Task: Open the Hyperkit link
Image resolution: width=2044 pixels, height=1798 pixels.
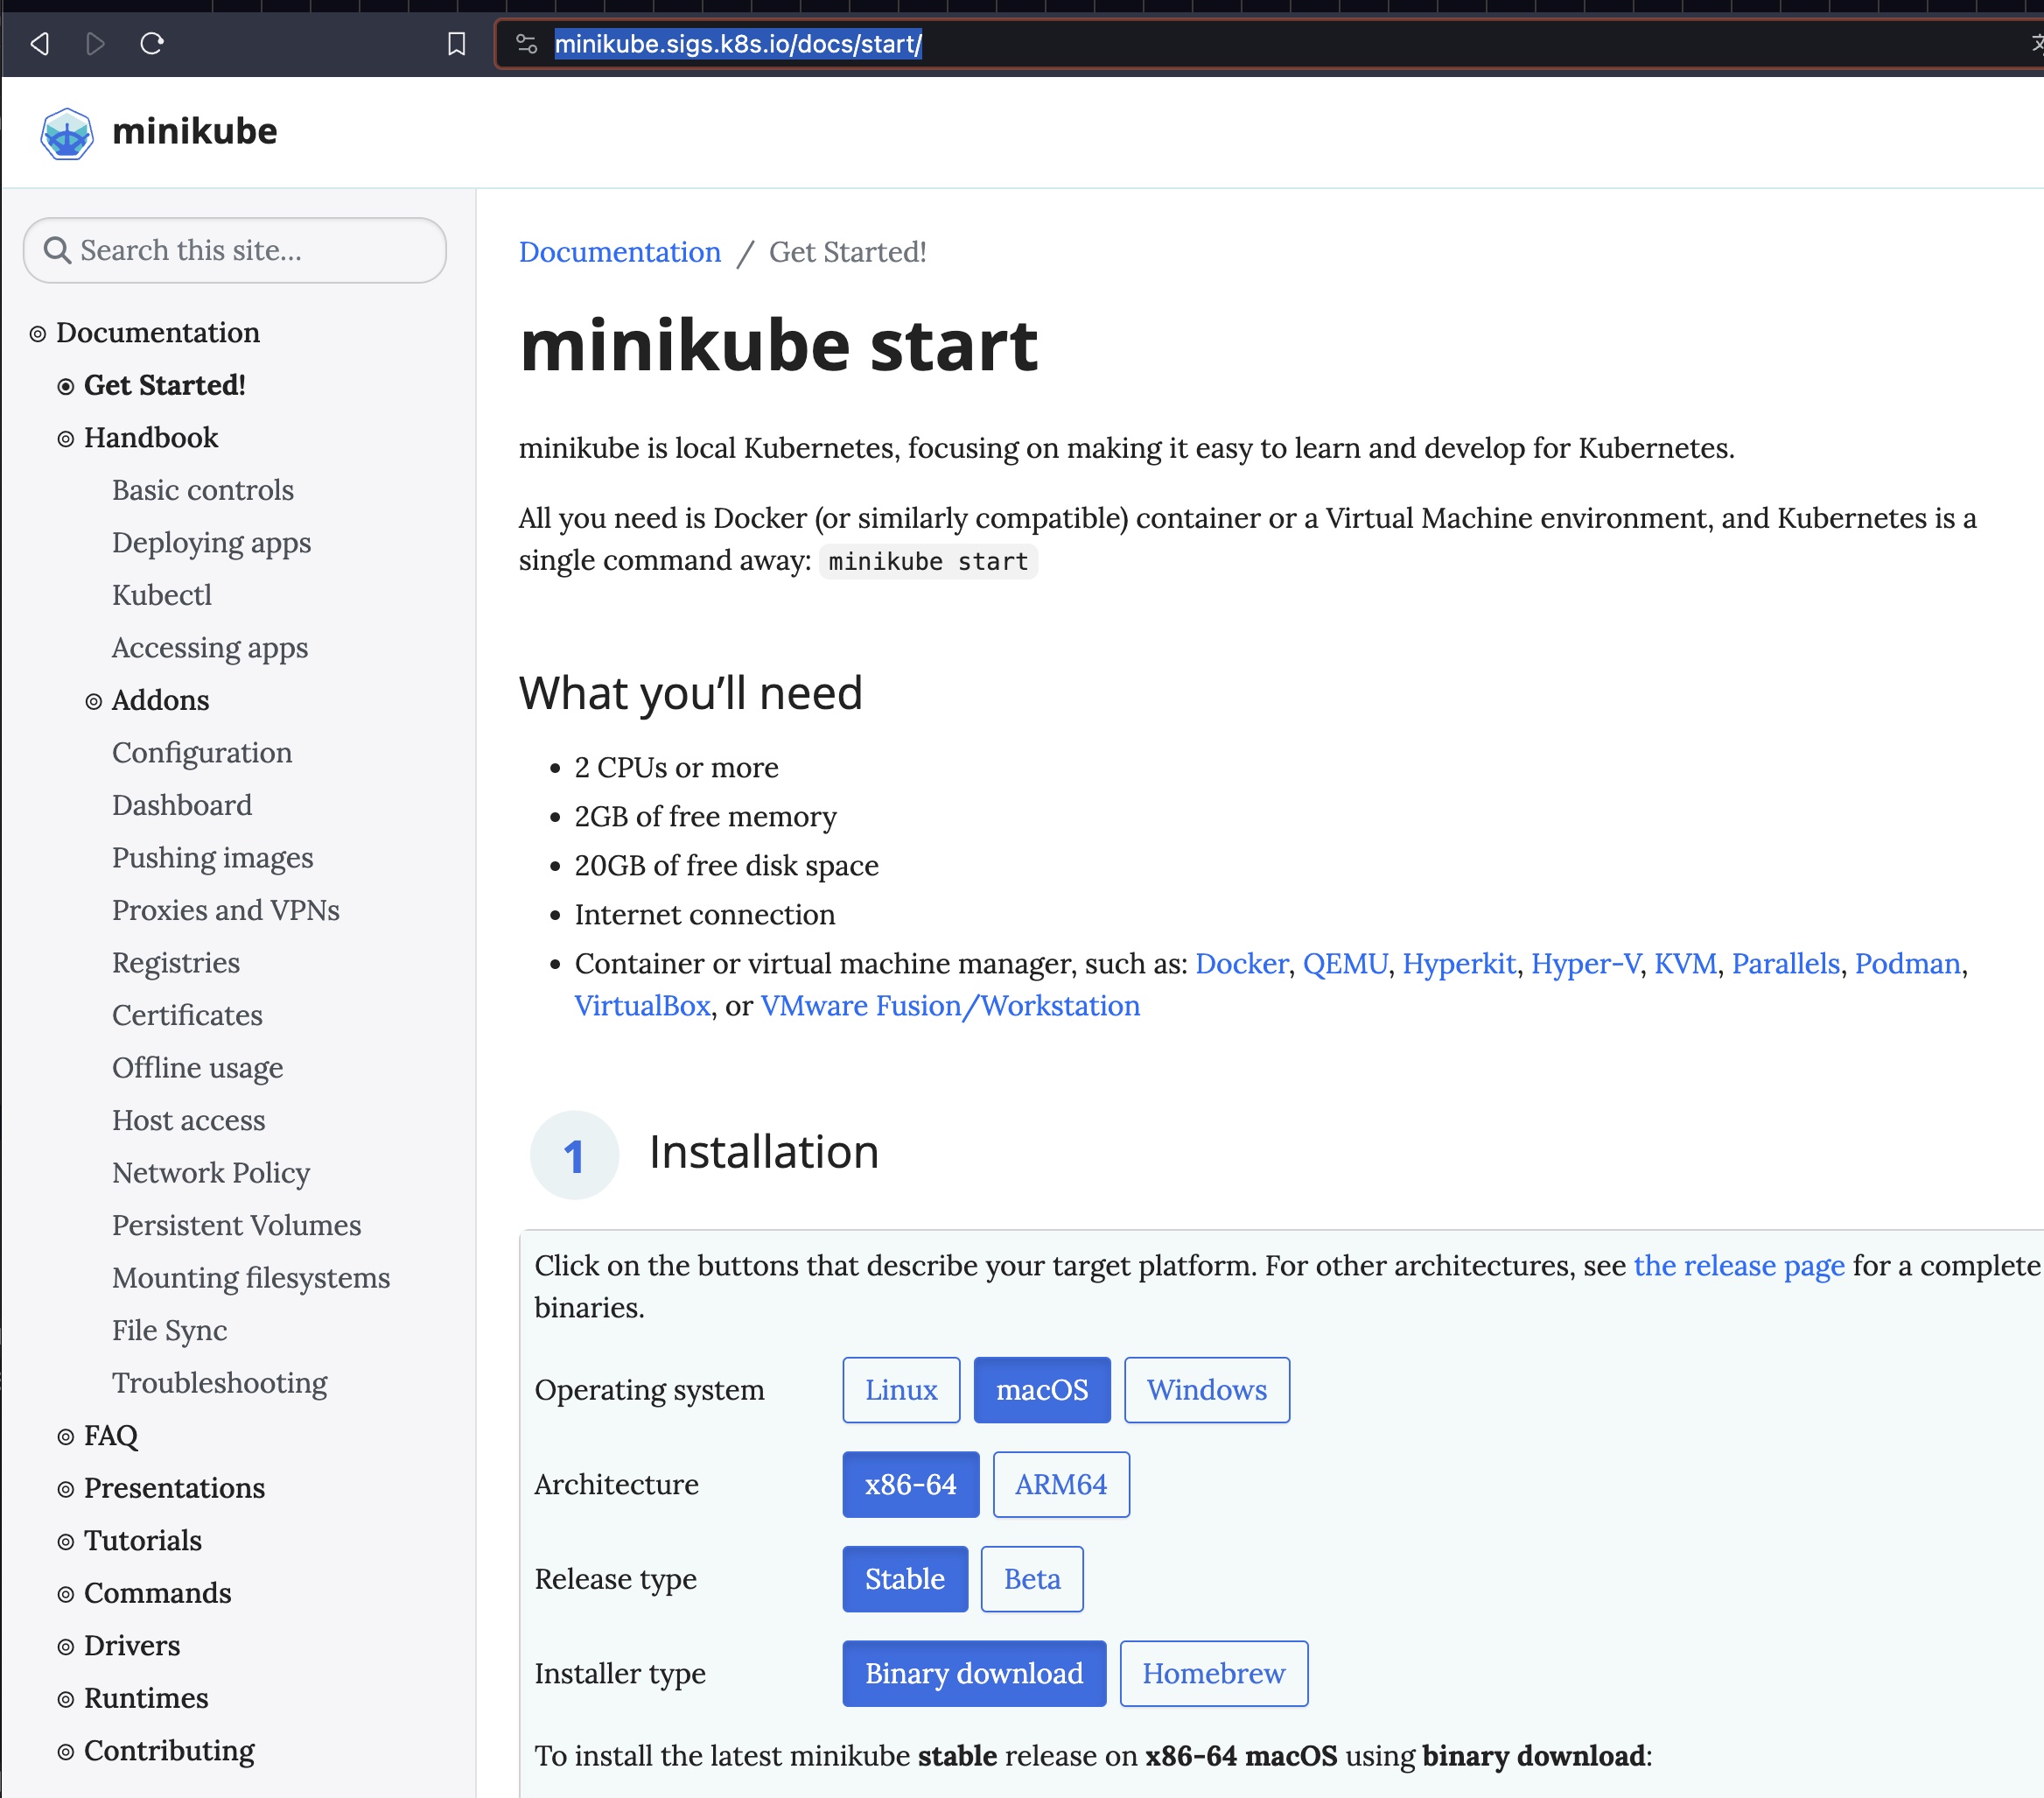Action: tap(1459, 964)
